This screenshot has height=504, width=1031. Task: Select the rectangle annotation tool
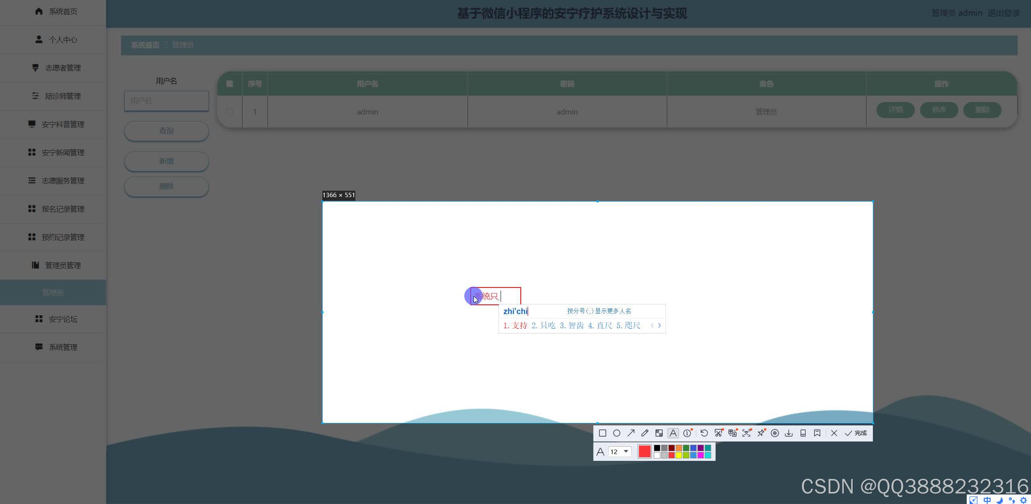click(602, 433)
